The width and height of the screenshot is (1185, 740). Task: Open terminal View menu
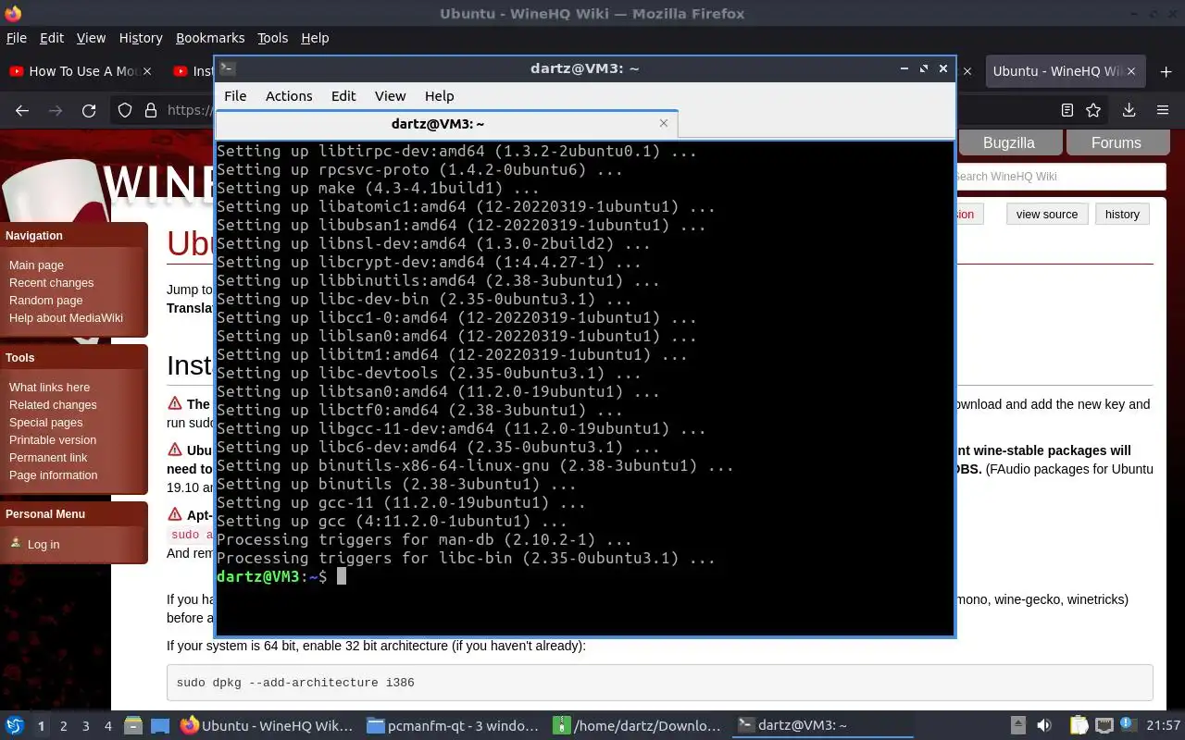tap(390, 96)
